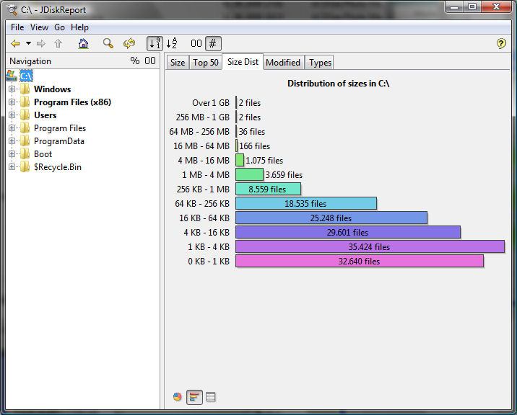The image size is (517, 415).
Task: Click the % column header in Navigation
Action: tap(134, 61)
